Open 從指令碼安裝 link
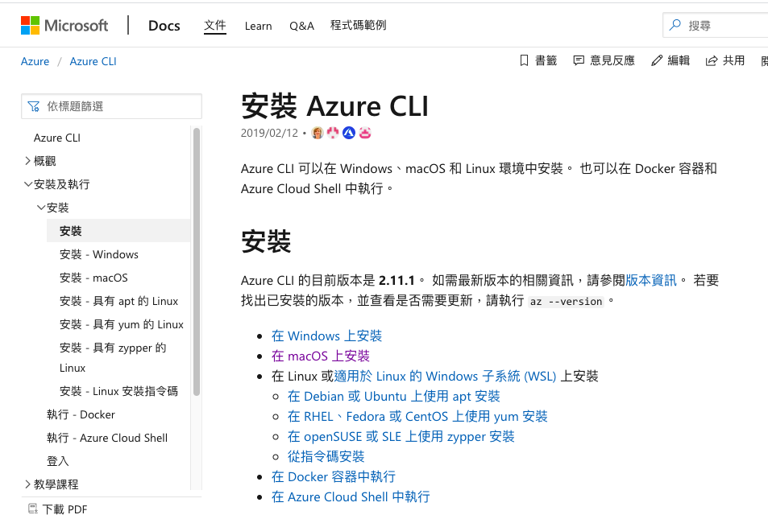Viewport: 768px width, 519px height. (x=326, y=456)
